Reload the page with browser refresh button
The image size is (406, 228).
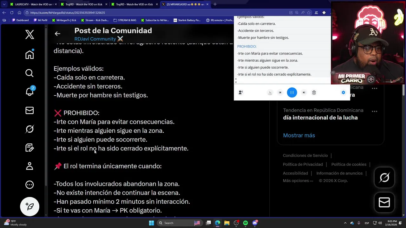[12, 13]
